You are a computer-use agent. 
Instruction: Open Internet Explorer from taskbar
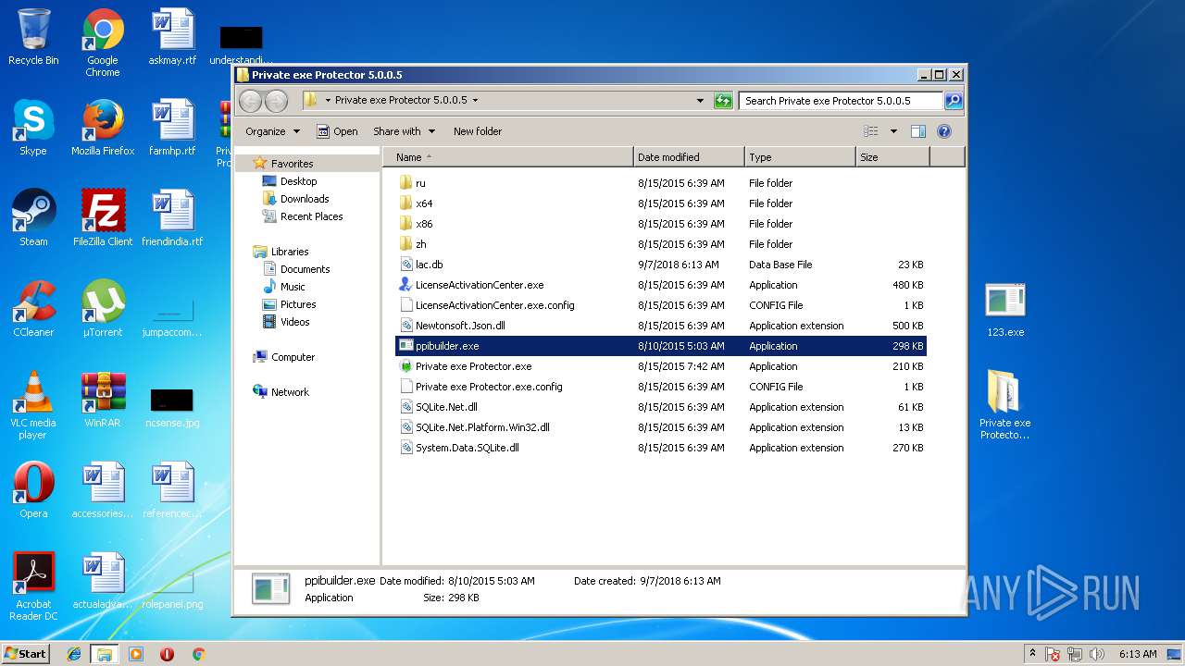pyautogui.click(x=74, y=654)
